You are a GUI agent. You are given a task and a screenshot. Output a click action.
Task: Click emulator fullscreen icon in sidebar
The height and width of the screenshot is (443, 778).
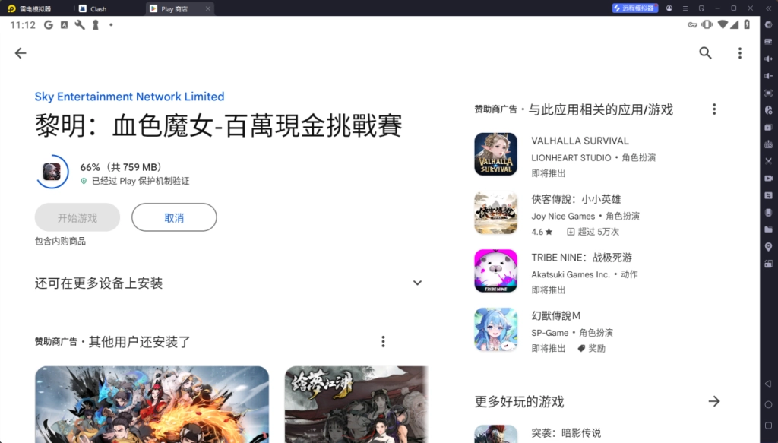[768, 93]
